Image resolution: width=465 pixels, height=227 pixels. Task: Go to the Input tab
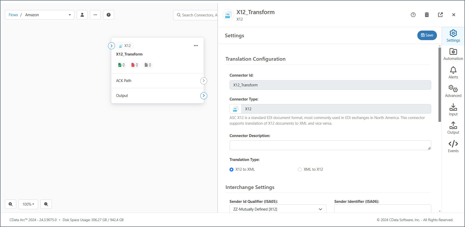point(453,110)
